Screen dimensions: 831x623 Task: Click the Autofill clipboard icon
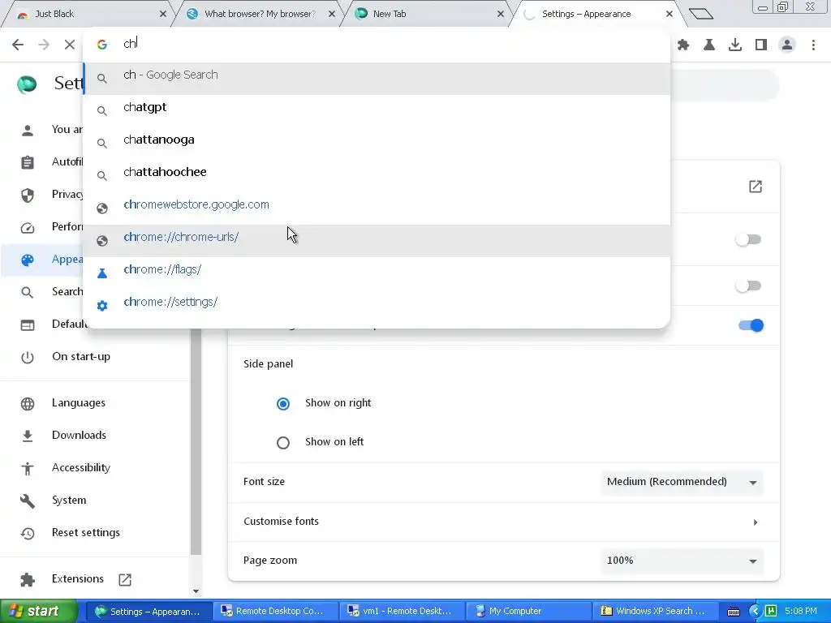[28, 162]
